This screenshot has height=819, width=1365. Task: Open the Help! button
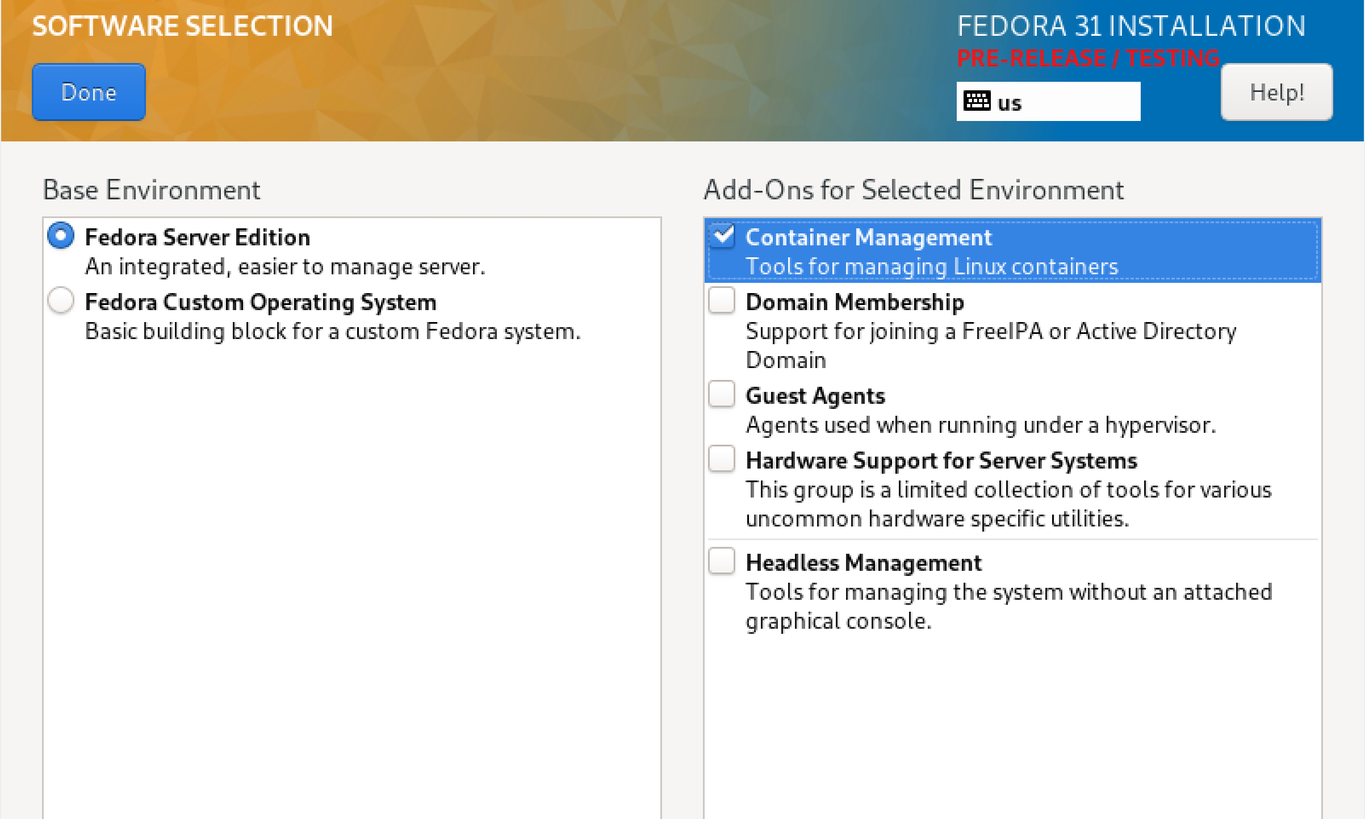click(x=1276, y=92)
